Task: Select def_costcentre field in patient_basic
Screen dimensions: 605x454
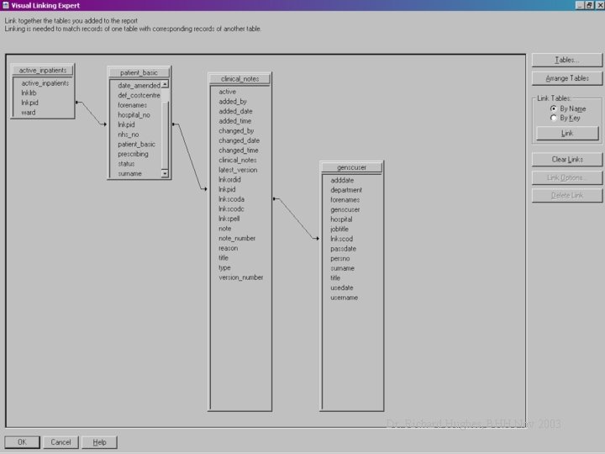Action: coord(139,95)
